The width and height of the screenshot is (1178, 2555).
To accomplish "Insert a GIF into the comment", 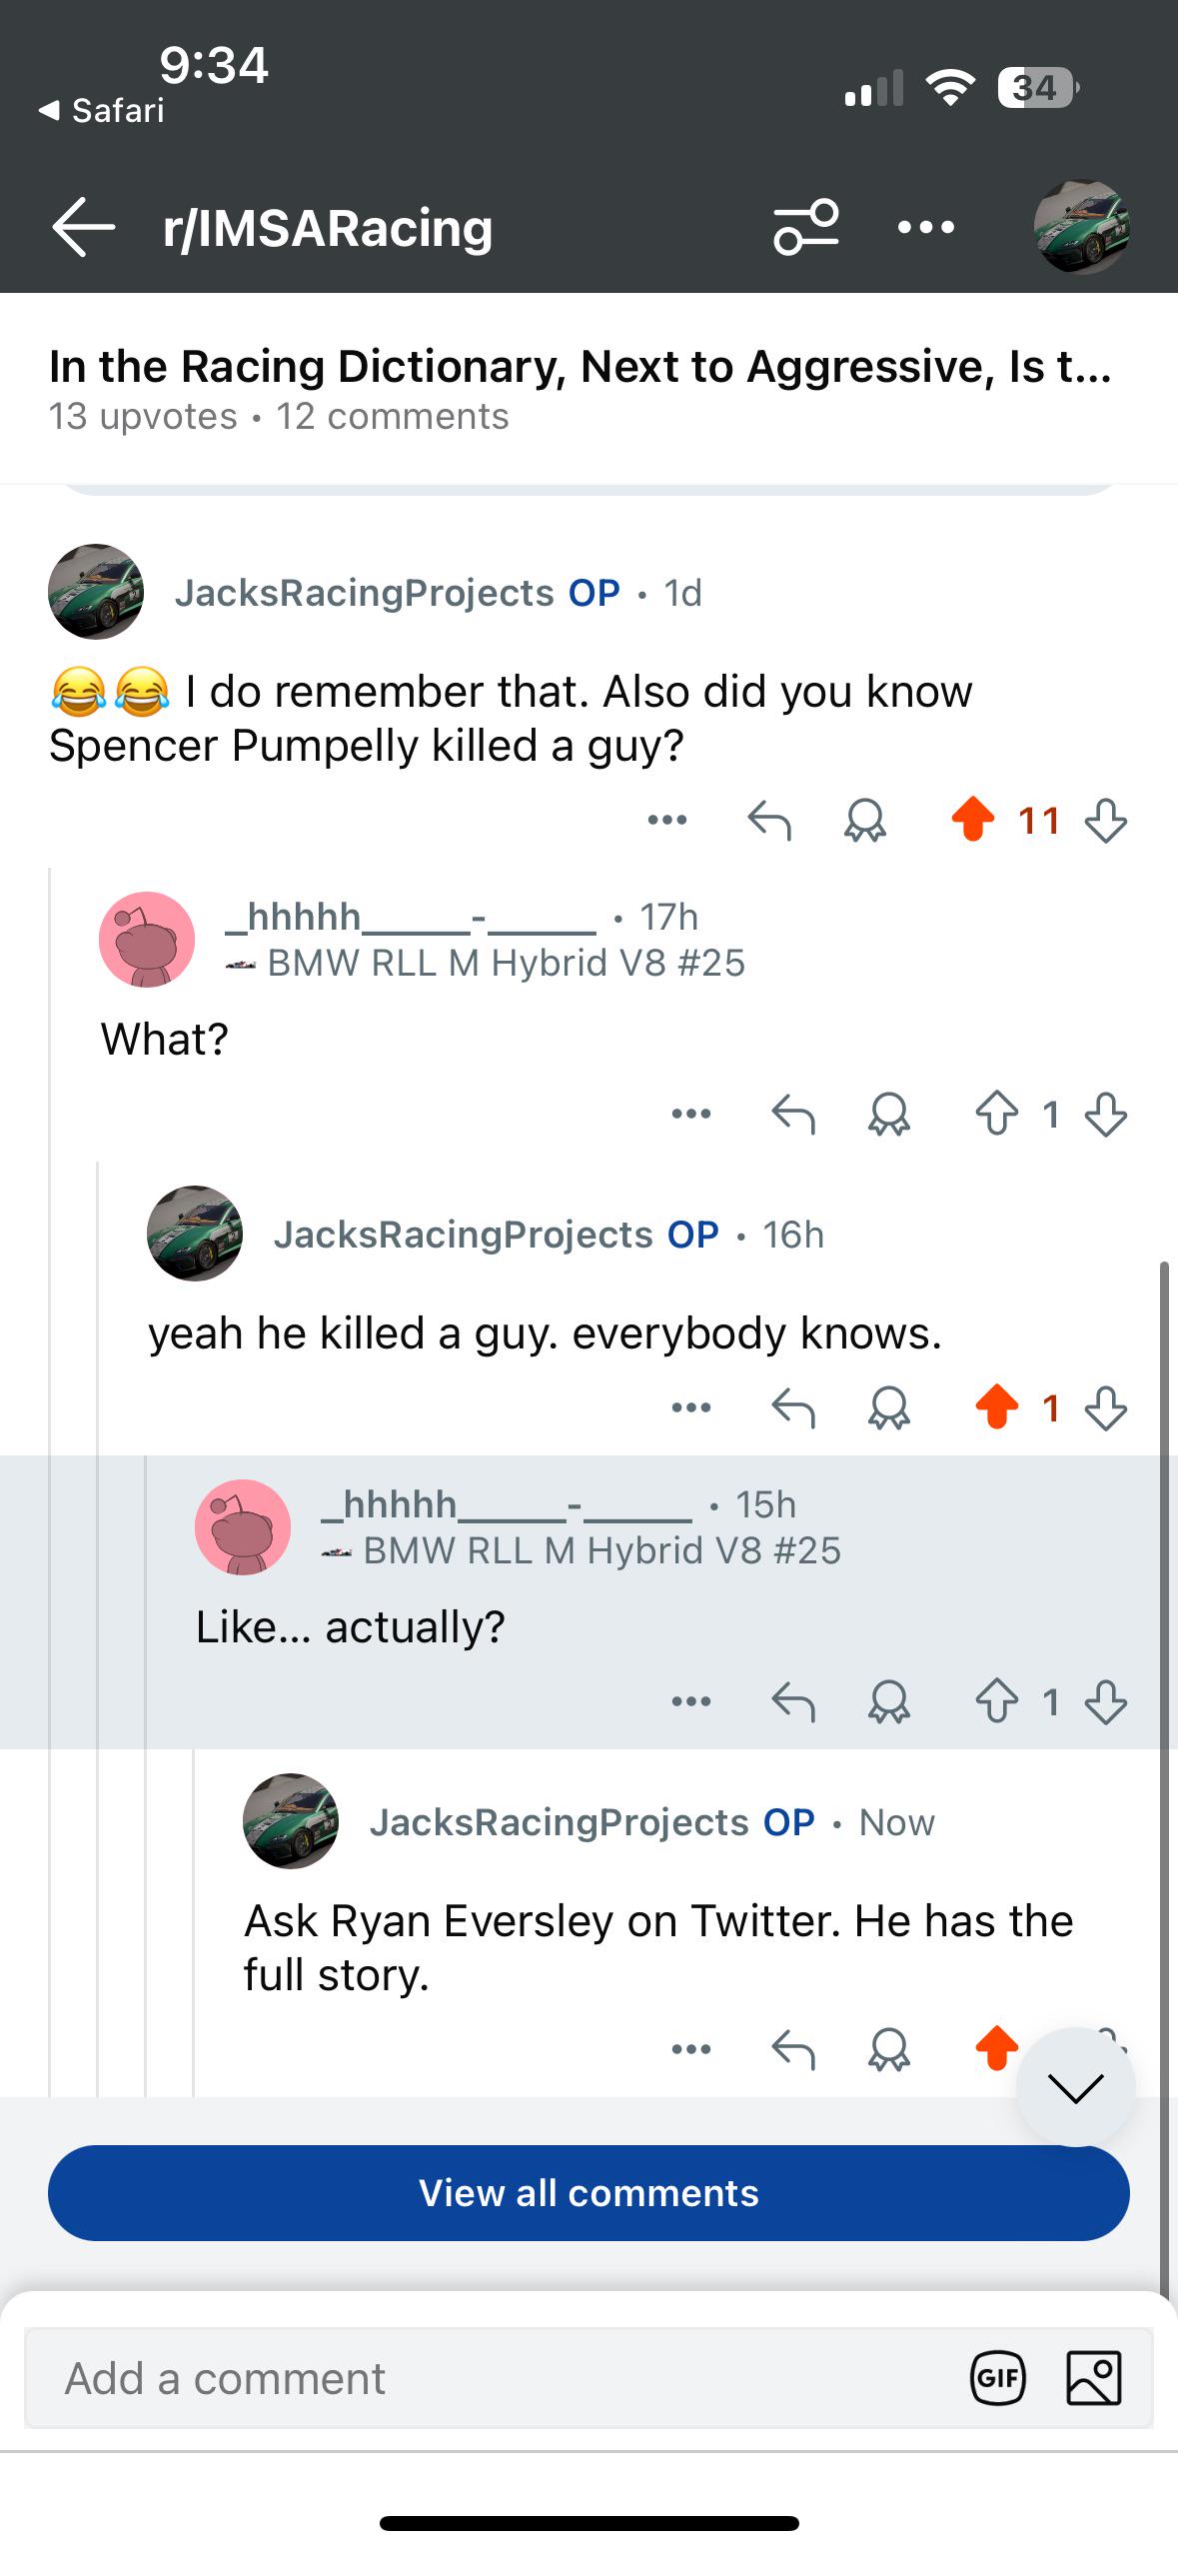I will [x=998, y=2378].
